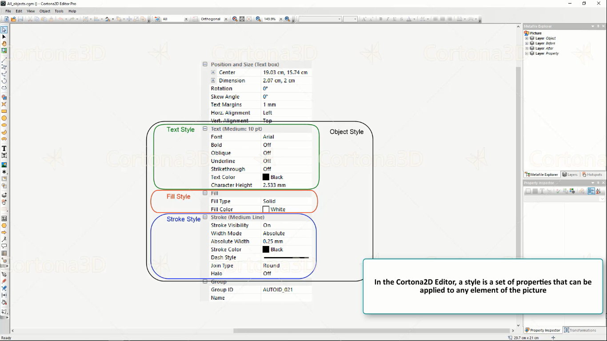This screenshot has width=607, height=341.
Task: Set text alignment to left
Action: [435, 19]
